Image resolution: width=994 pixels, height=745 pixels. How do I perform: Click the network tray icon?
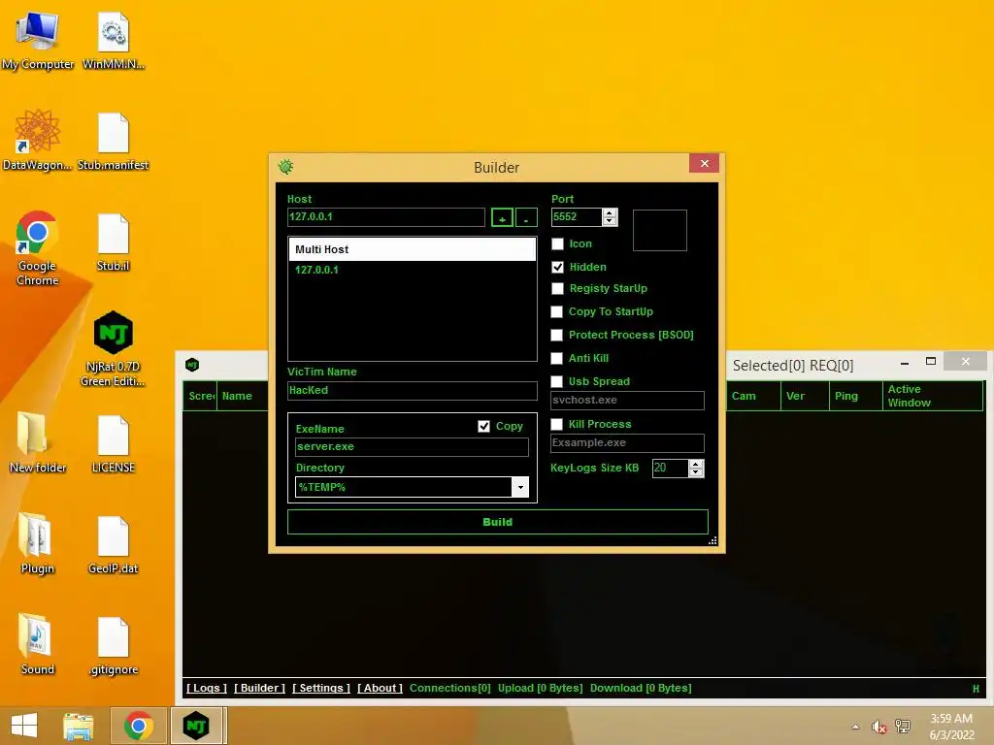click(903, 726)
